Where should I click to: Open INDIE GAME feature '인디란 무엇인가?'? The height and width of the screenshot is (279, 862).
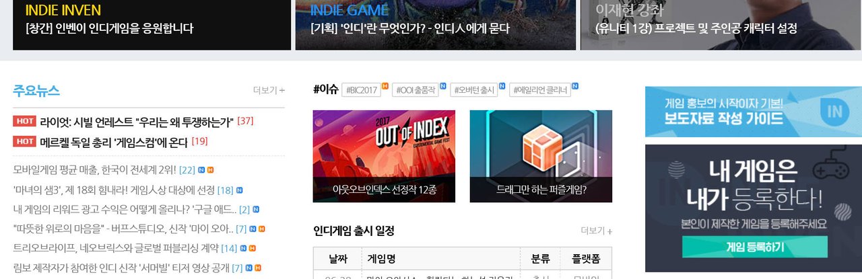[436, 25]
